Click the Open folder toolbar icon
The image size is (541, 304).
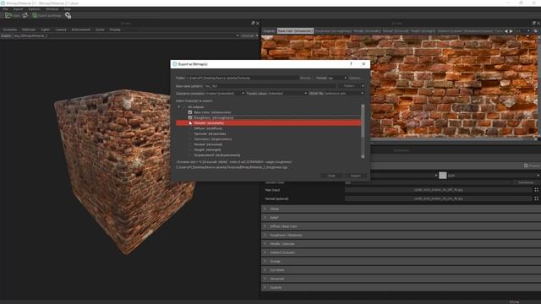point(8,15)
